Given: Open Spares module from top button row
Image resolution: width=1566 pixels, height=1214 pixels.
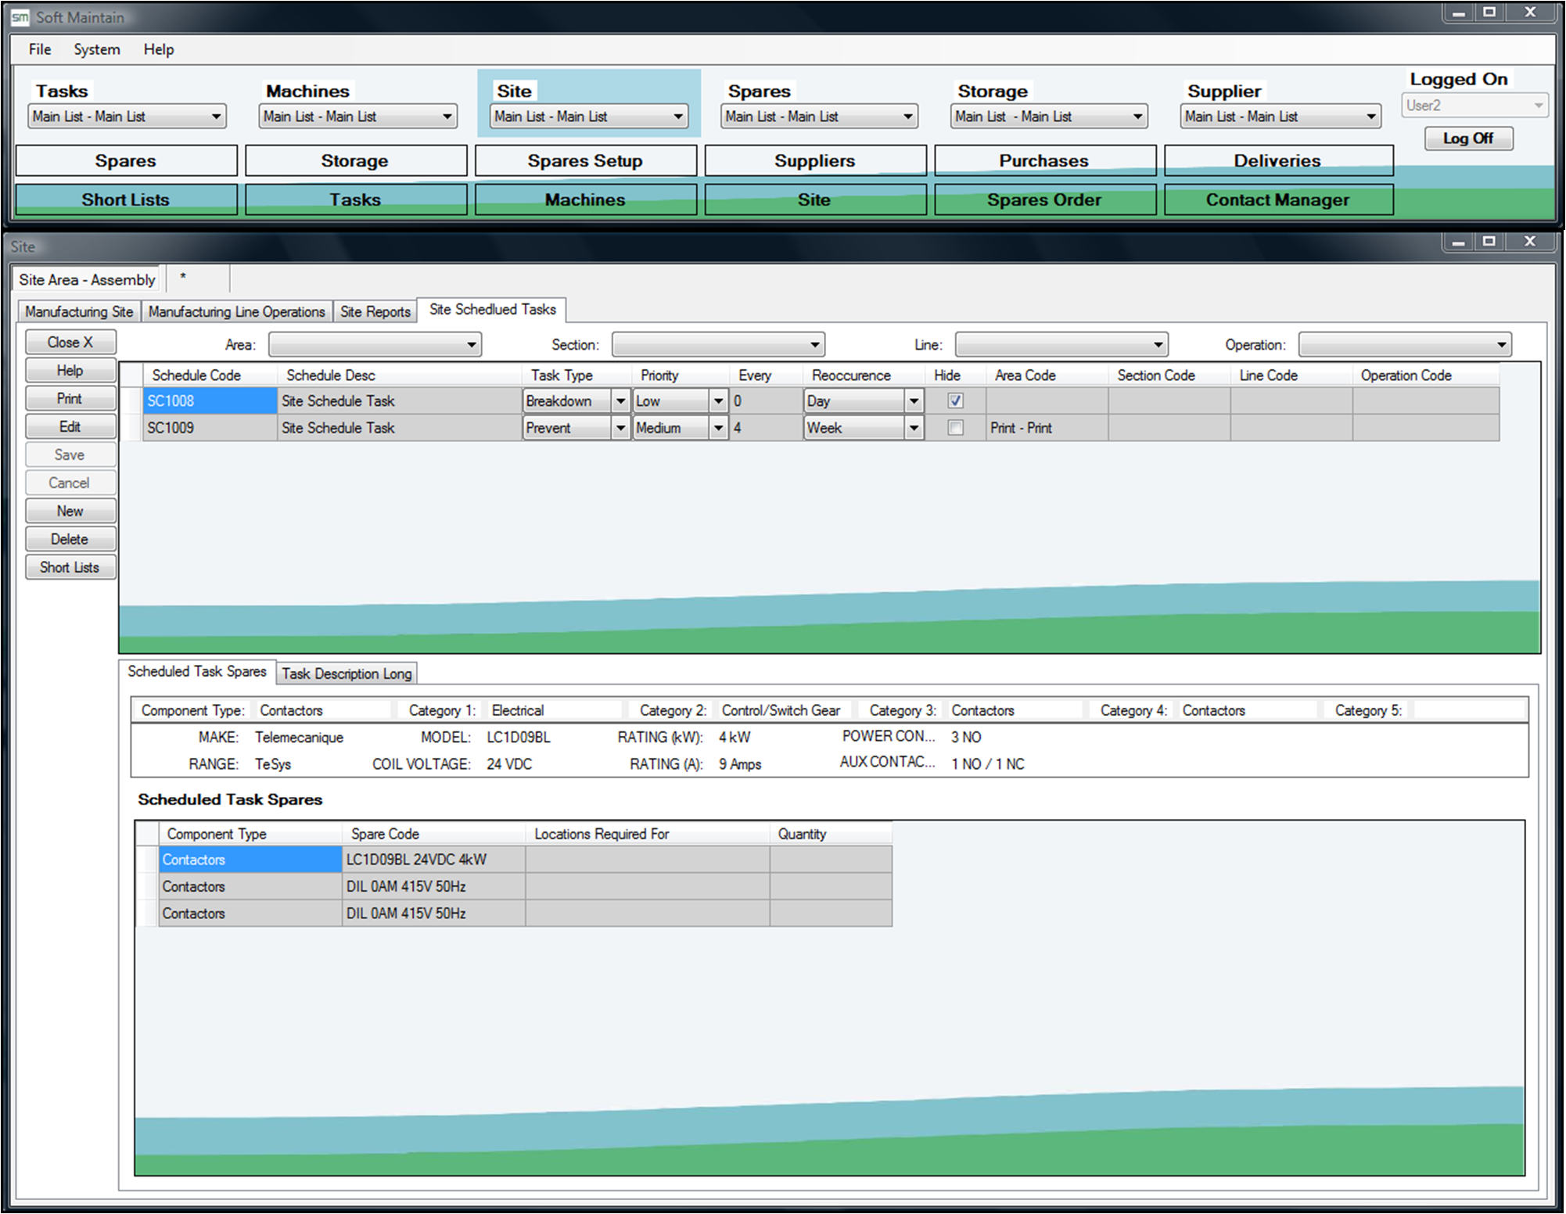Looking at the screenshot, I should (x=126, y=160).
